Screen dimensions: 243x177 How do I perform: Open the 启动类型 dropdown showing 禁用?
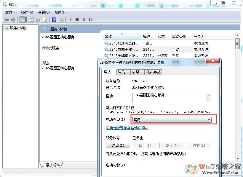coord(210,119)
